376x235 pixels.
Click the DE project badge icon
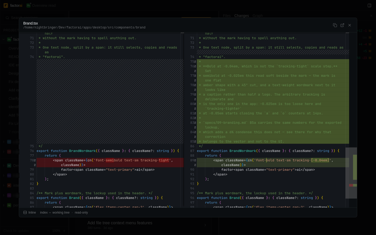point(9,166)
